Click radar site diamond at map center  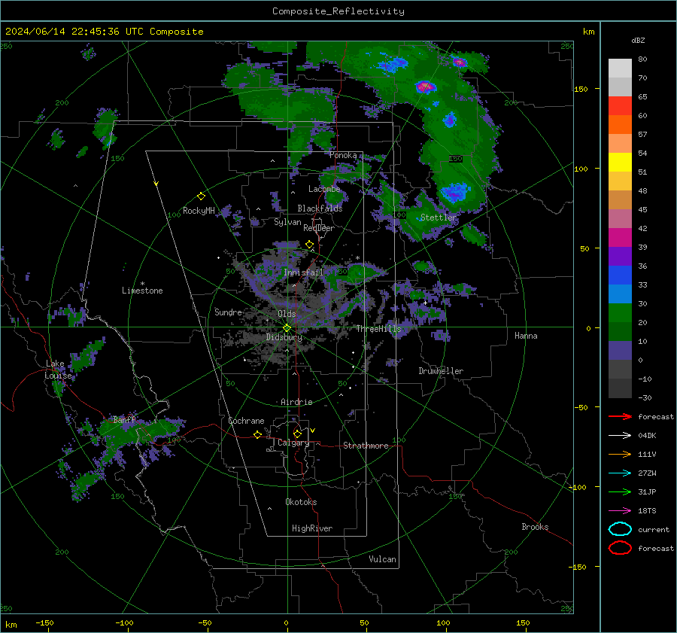[287, 328]
